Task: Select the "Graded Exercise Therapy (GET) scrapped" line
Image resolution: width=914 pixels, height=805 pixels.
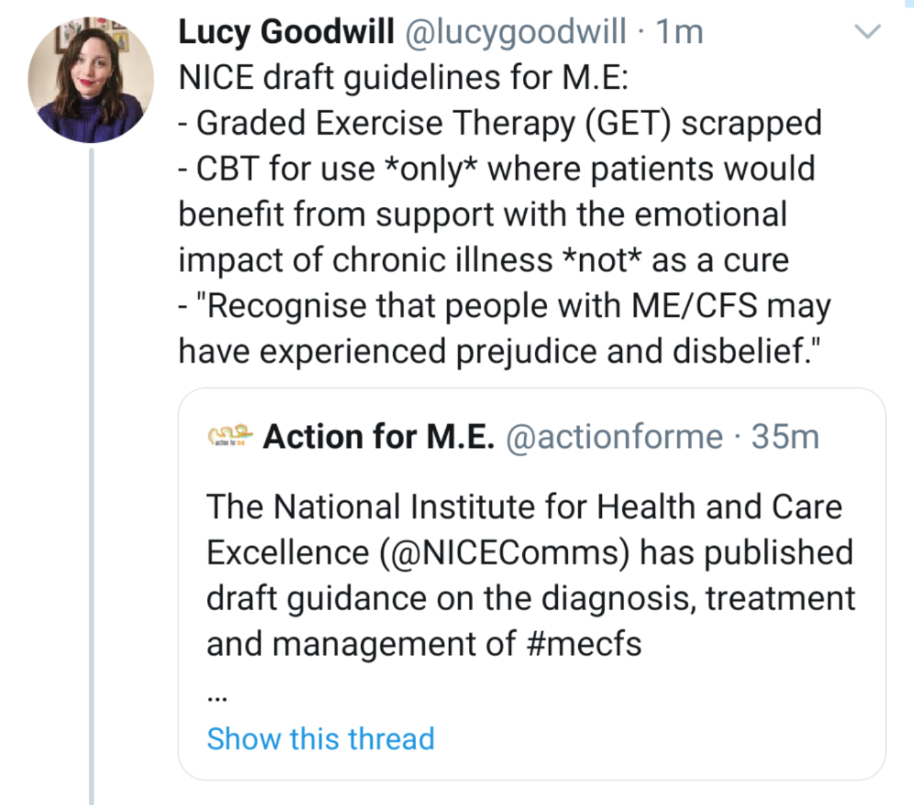Action: 509,123
